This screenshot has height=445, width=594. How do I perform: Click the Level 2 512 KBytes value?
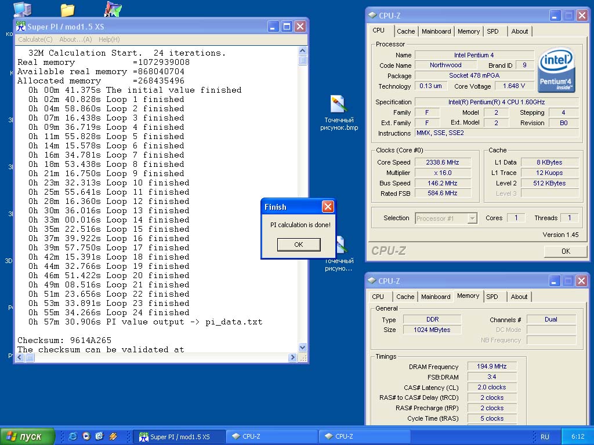pos(549,183)
